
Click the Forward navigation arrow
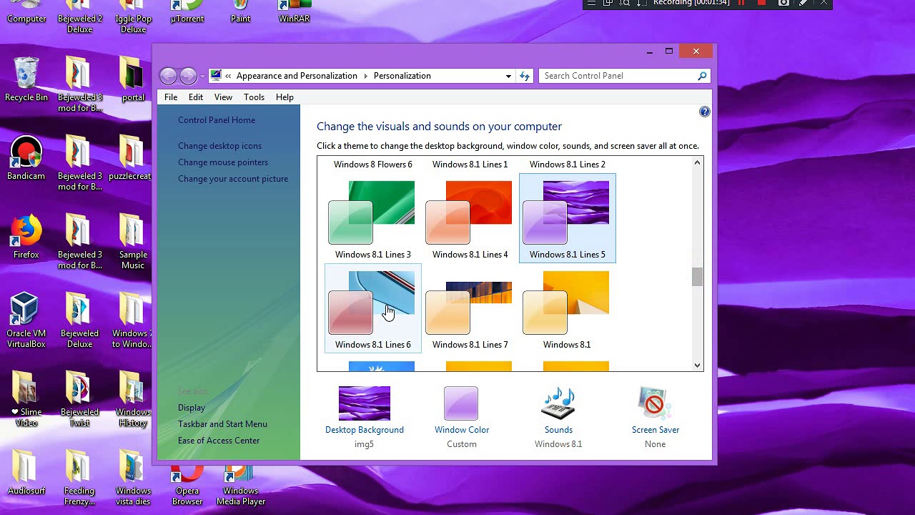pos(188,76)
